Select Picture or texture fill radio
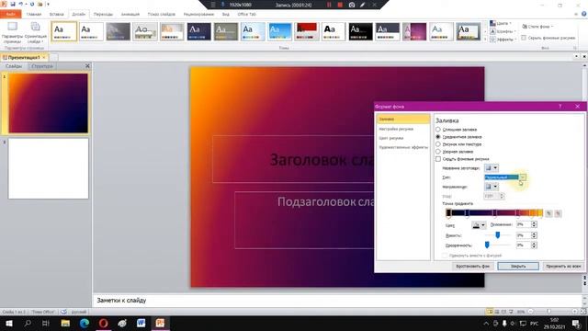Screen dimensions: 588x331 coord(438,144)
